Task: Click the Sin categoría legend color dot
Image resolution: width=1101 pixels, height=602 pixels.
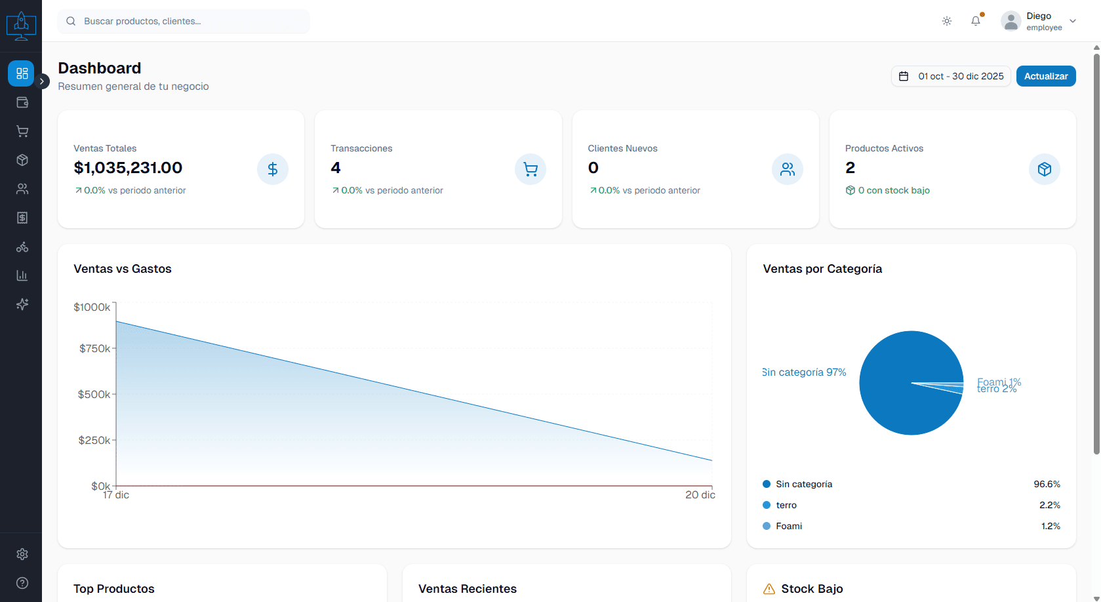Action: [x=767, y=484]
